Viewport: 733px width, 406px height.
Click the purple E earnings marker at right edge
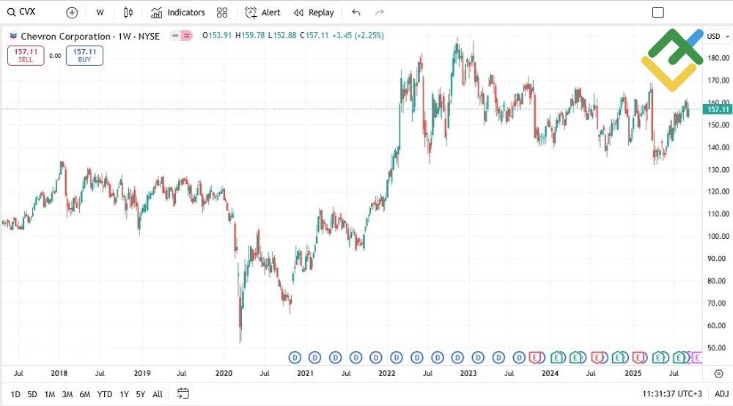point(696,358)
